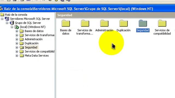Open the Bases de datos folder icon in right pane
This screenshot has width=175, height=98.
click(x=66, y=23)
